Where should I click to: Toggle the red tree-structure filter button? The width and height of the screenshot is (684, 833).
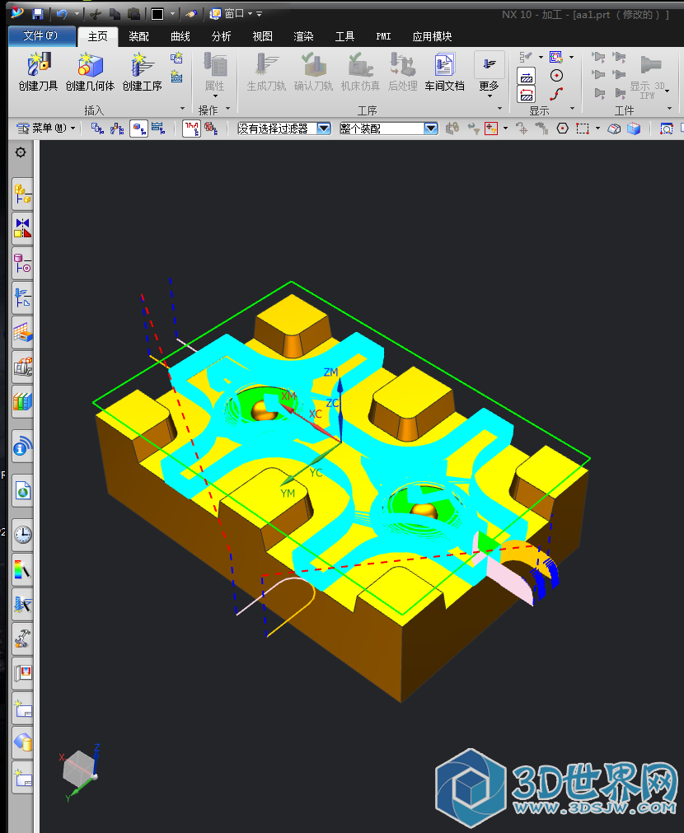point(191,129)
